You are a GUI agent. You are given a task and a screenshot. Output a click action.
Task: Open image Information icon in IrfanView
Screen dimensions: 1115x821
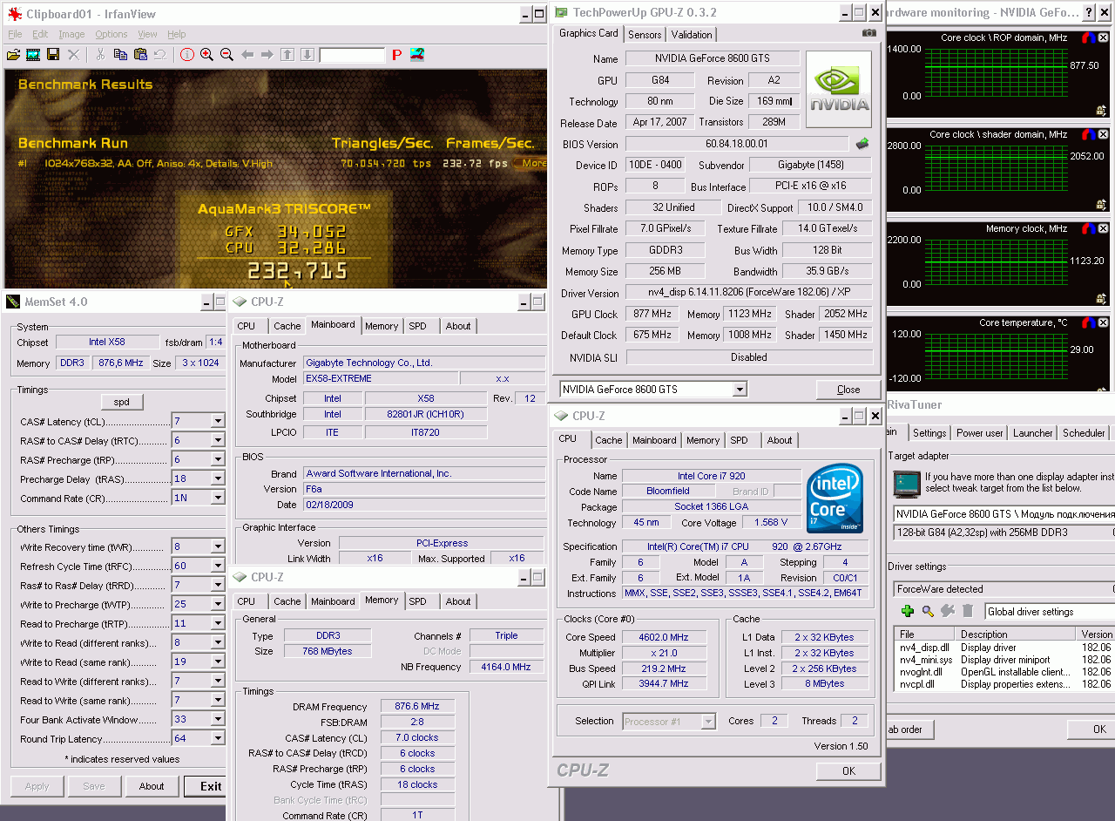[x=186, y=54]
